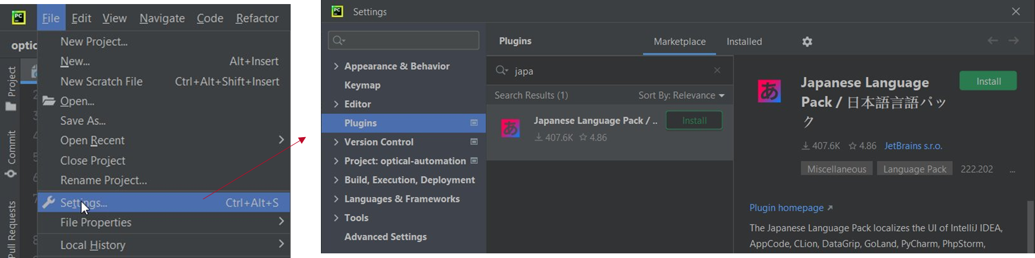Click the settings search magnifier icon
The image size is (1035, 258).
[338, 40]
